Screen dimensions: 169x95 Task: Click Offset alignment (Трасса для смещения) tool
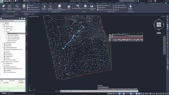(119, 5)
